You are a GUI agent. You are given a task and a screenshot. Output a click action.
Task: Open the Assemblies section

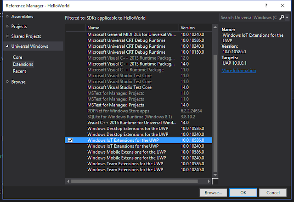pos(22,17)
